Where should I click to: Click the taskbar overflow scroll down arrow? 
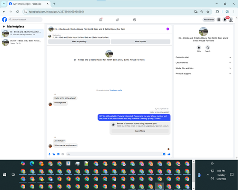point(194,188)
